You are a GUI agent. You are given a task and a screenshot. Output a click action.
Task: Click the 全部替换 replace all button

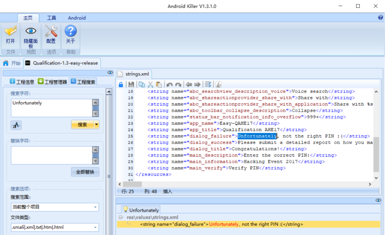(x=85, y=172)
